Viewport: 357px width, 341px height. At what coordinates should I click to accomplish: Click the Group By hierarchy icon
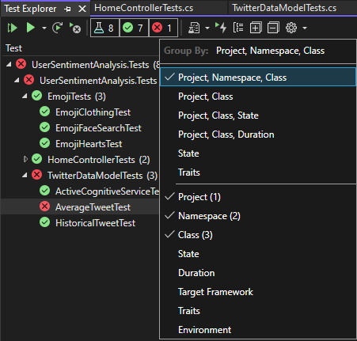(238, 28)
